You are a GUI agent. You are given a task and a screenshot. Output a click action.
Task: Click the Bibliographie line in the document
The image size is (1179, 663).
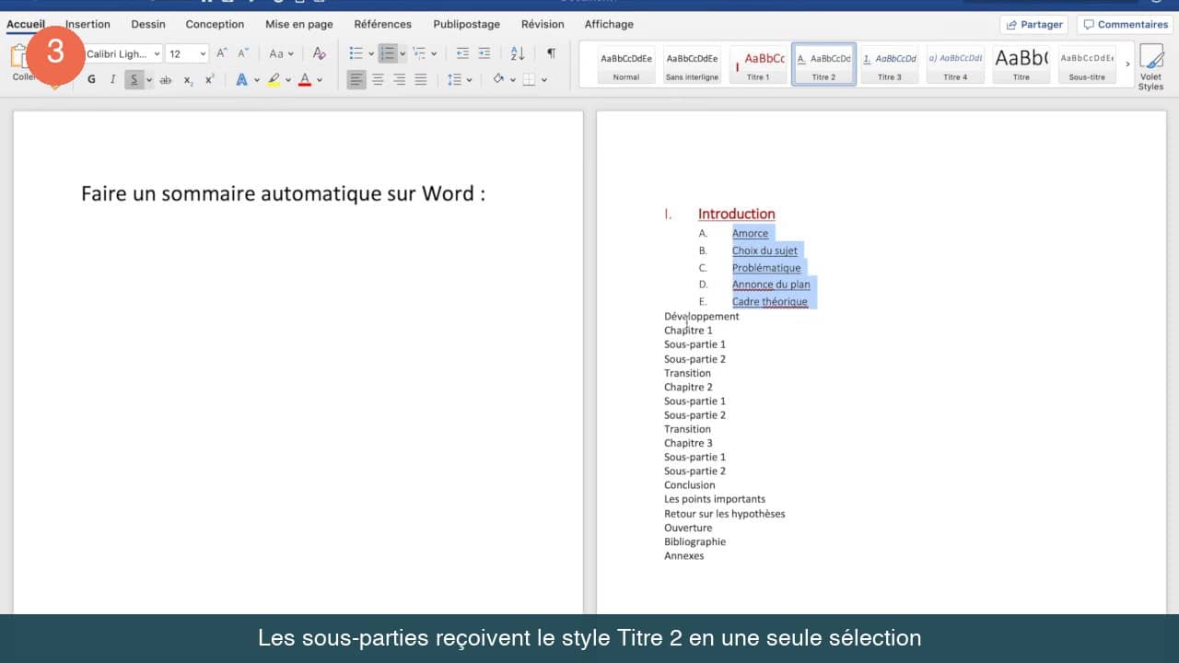coord(695,541)
